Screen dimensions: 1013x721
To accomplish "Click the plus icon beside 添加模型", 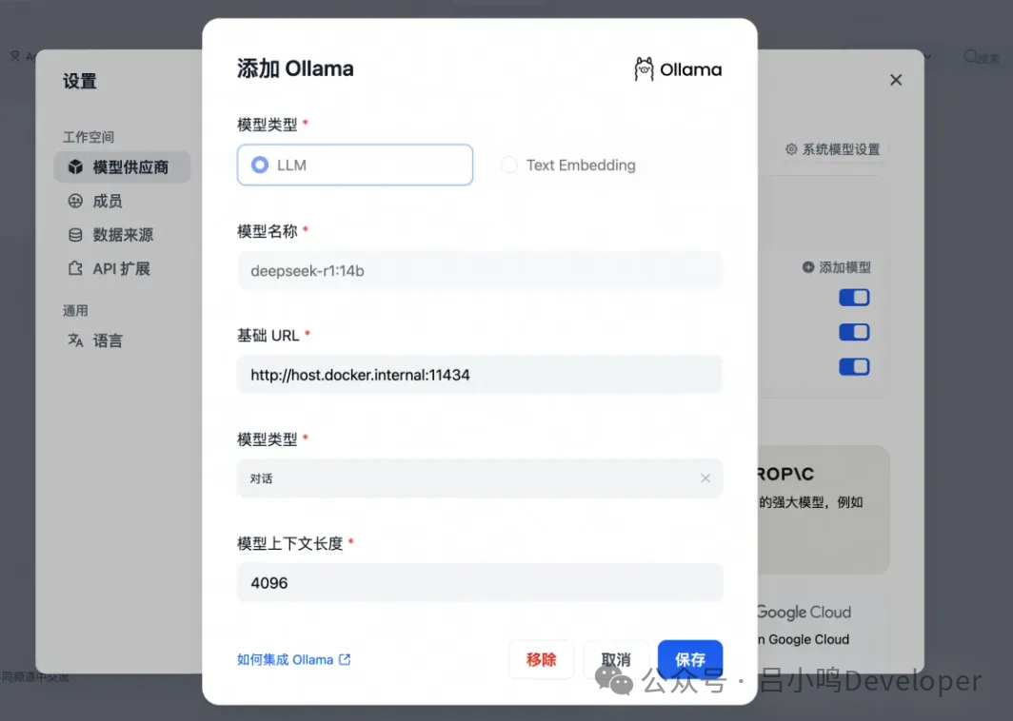I will tap(808, 267).
